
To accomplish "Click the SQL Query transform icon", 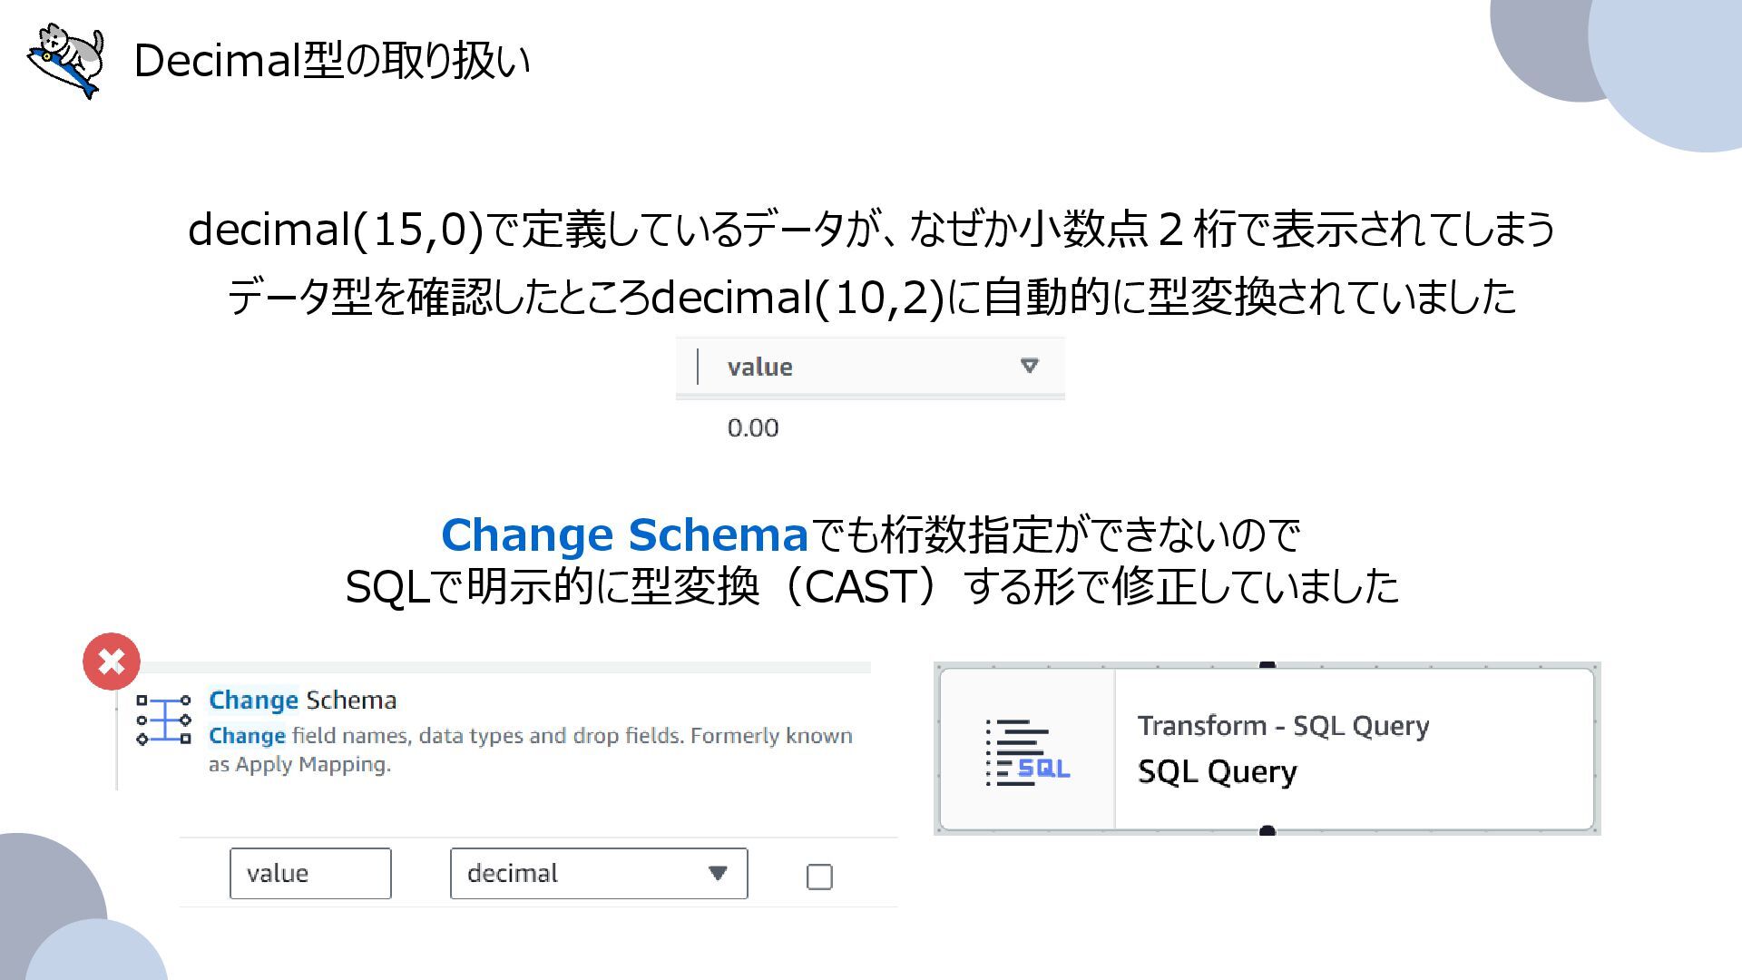I will pos(1028,752).
